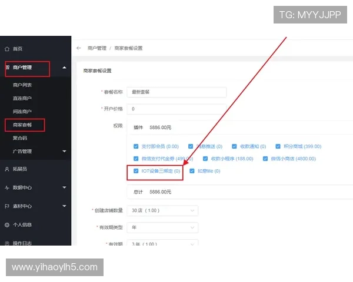This screenshot has width=353, height=282.
Task: Open 拓展员 in the sidebar
Action: coord(20,169)
